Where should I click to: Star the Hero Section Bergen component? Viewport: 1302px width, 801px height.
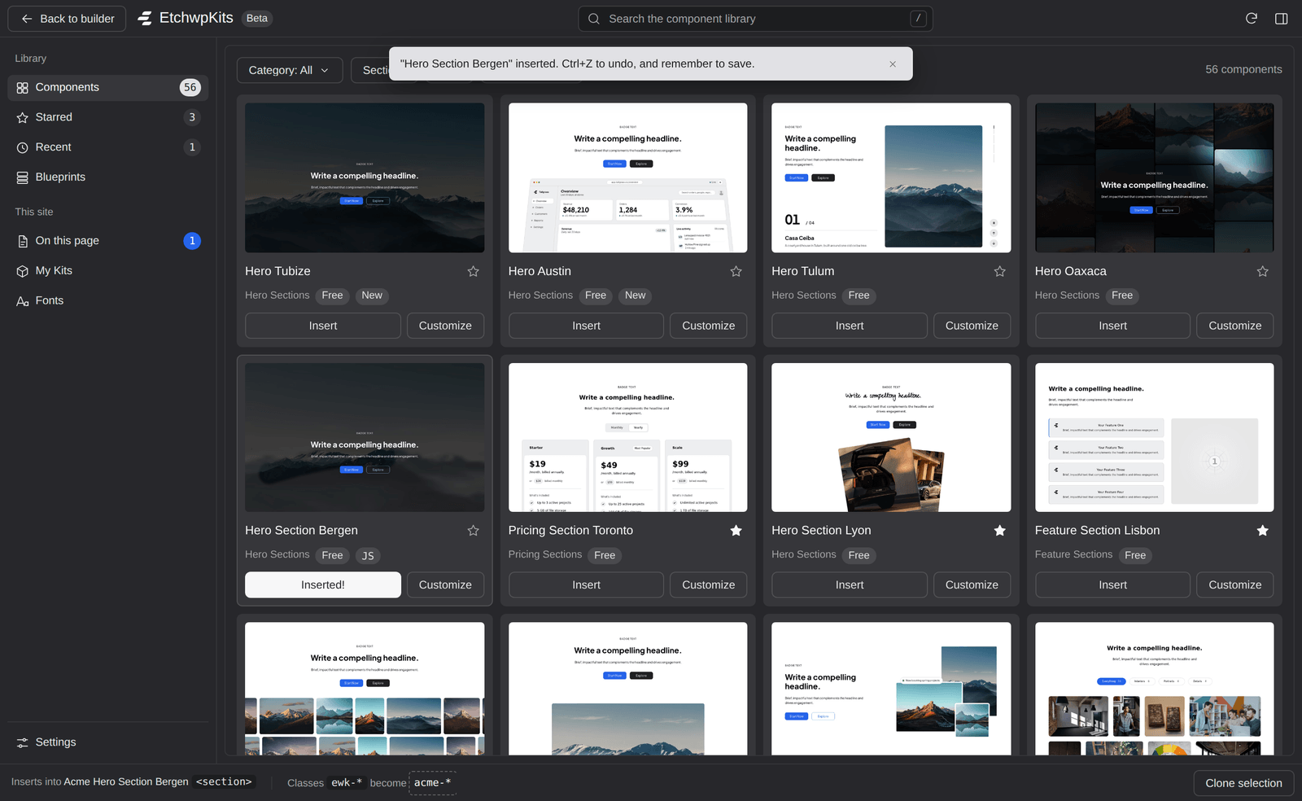tap(473, 531)
